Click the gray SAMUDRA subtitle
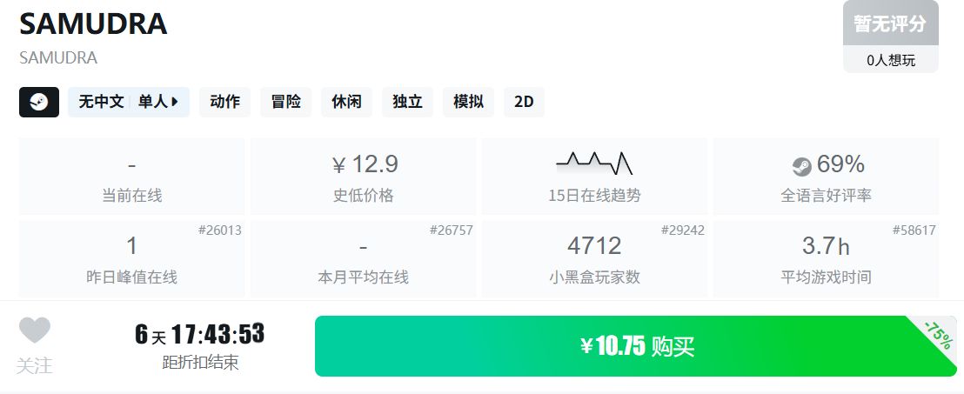Viewport: 964px width, 394px height. (x=58, y=57)
